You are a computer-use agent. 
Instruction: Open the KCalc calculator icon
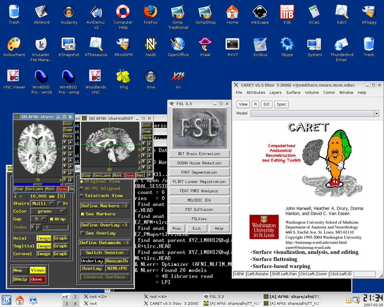pos(314,14)
